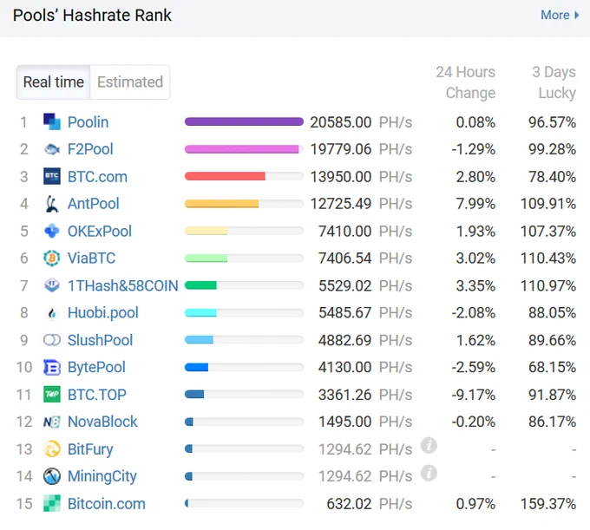Click the OKExPool logo icon
Screen dimensions: 590x530
click(52, 231)
